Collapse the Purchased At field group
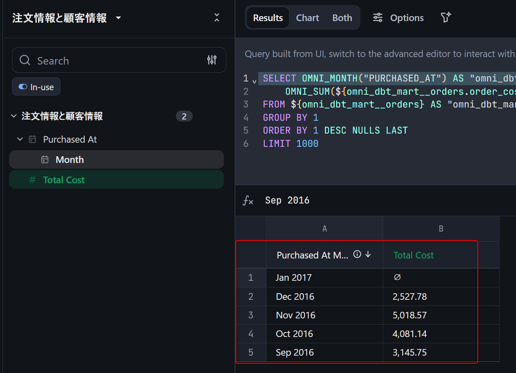Screen dimensions: 516x373 click(20, 139)
